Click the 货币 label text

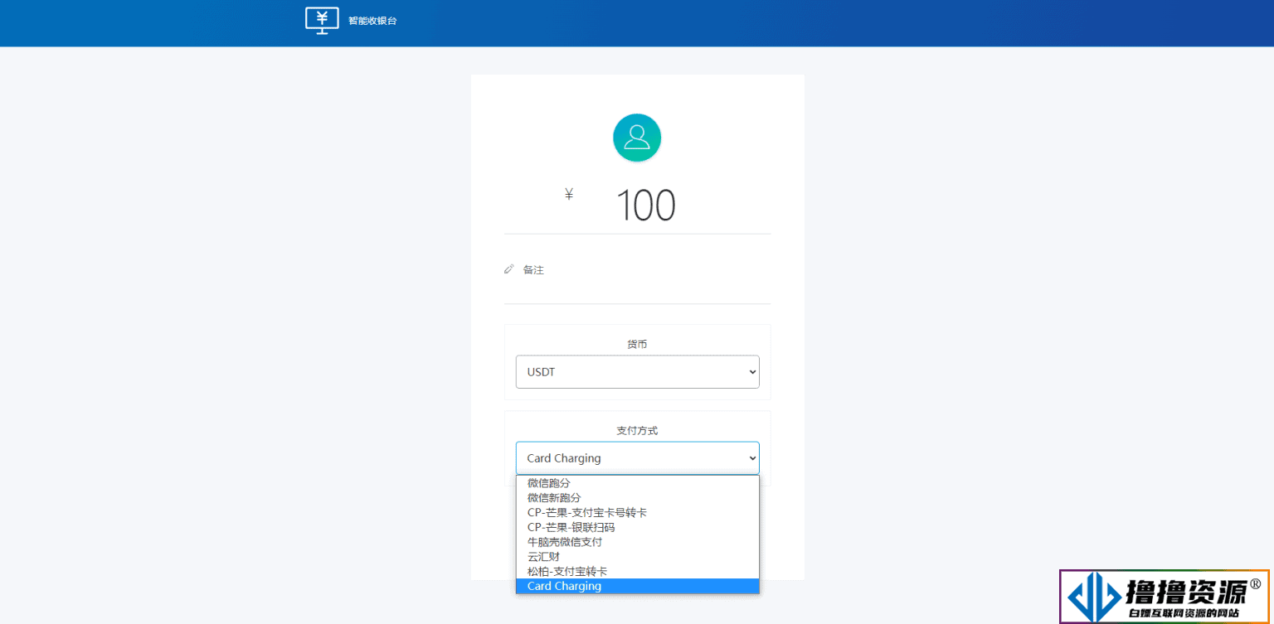point(637,344)
